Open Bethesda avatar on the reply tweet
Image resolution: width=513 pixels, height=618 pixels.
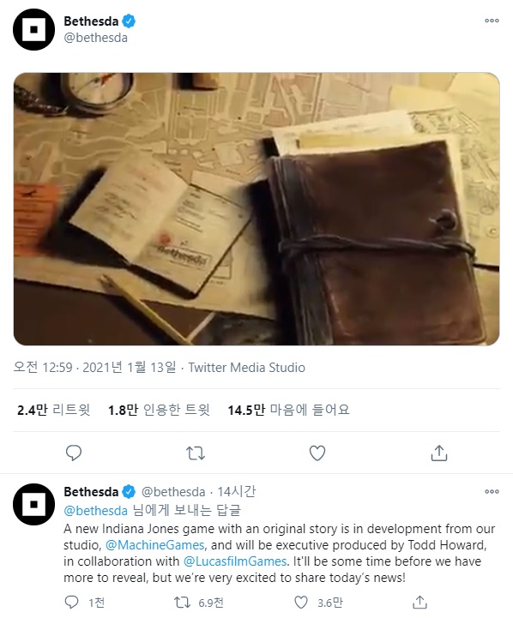click(x=33, y=504)
